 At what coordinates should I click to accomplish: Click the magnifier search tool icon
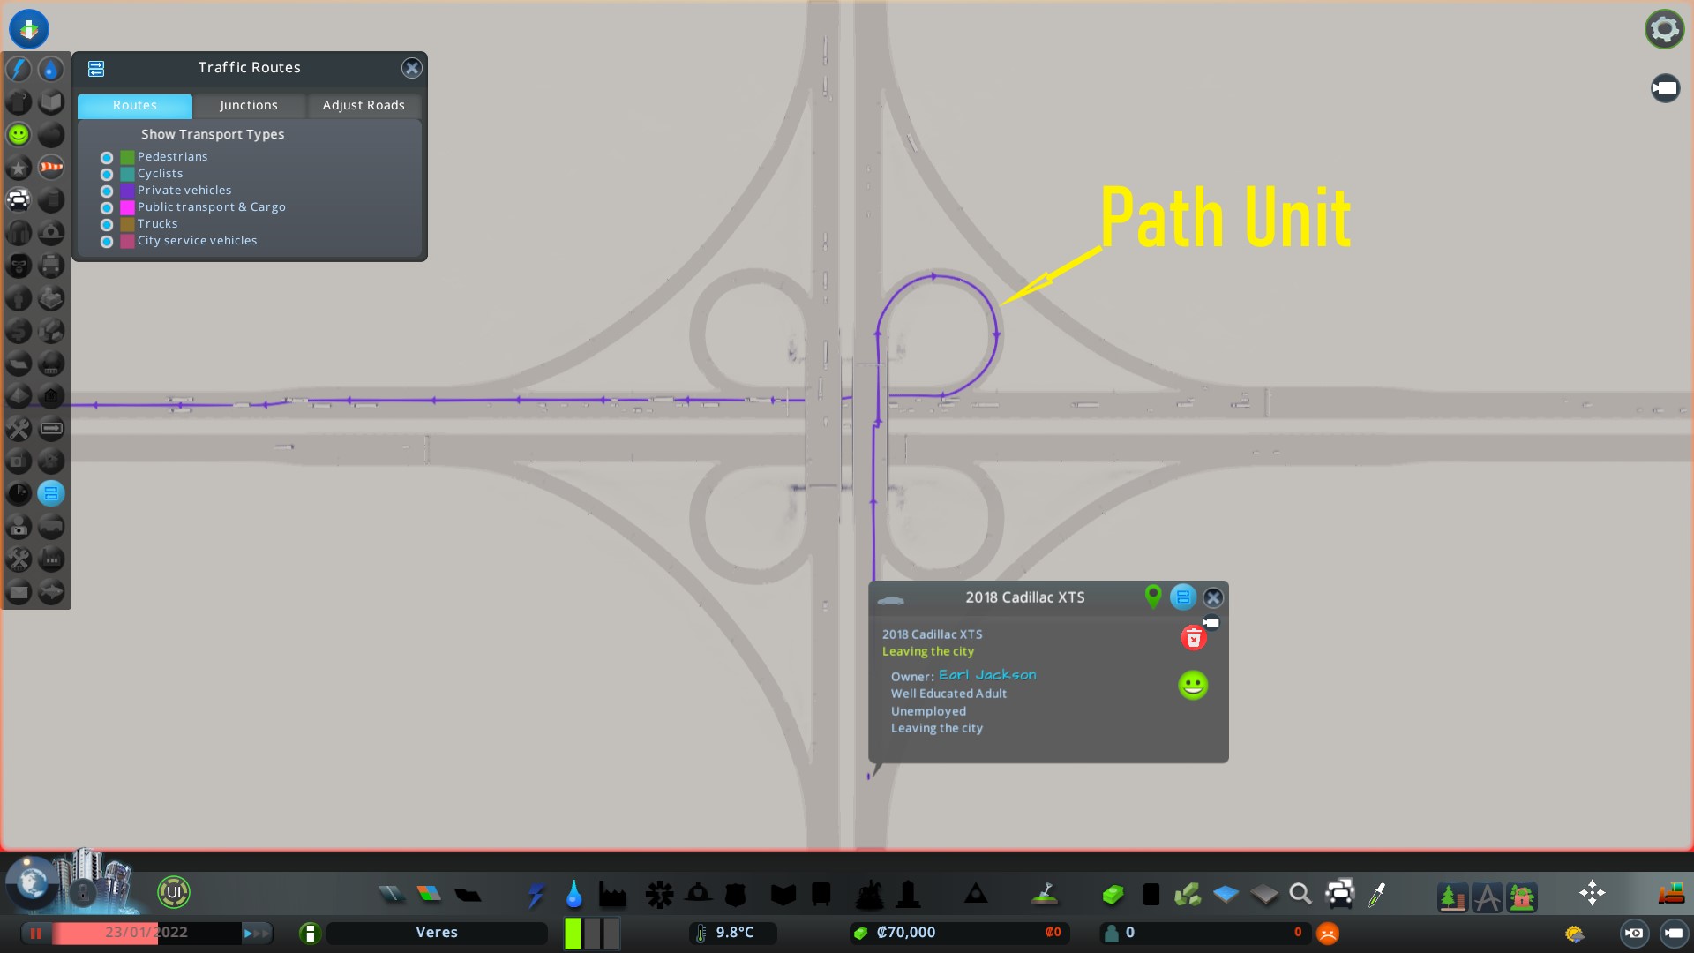(x=1300, y=895)
